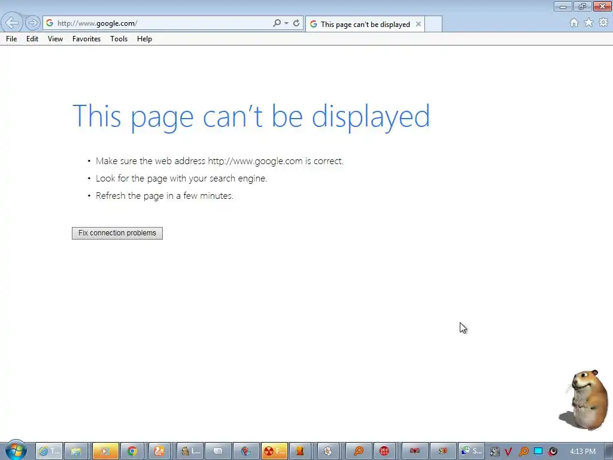The image size is (613, 460).
Task: Open the Tools gear icon
Action: 603,23
